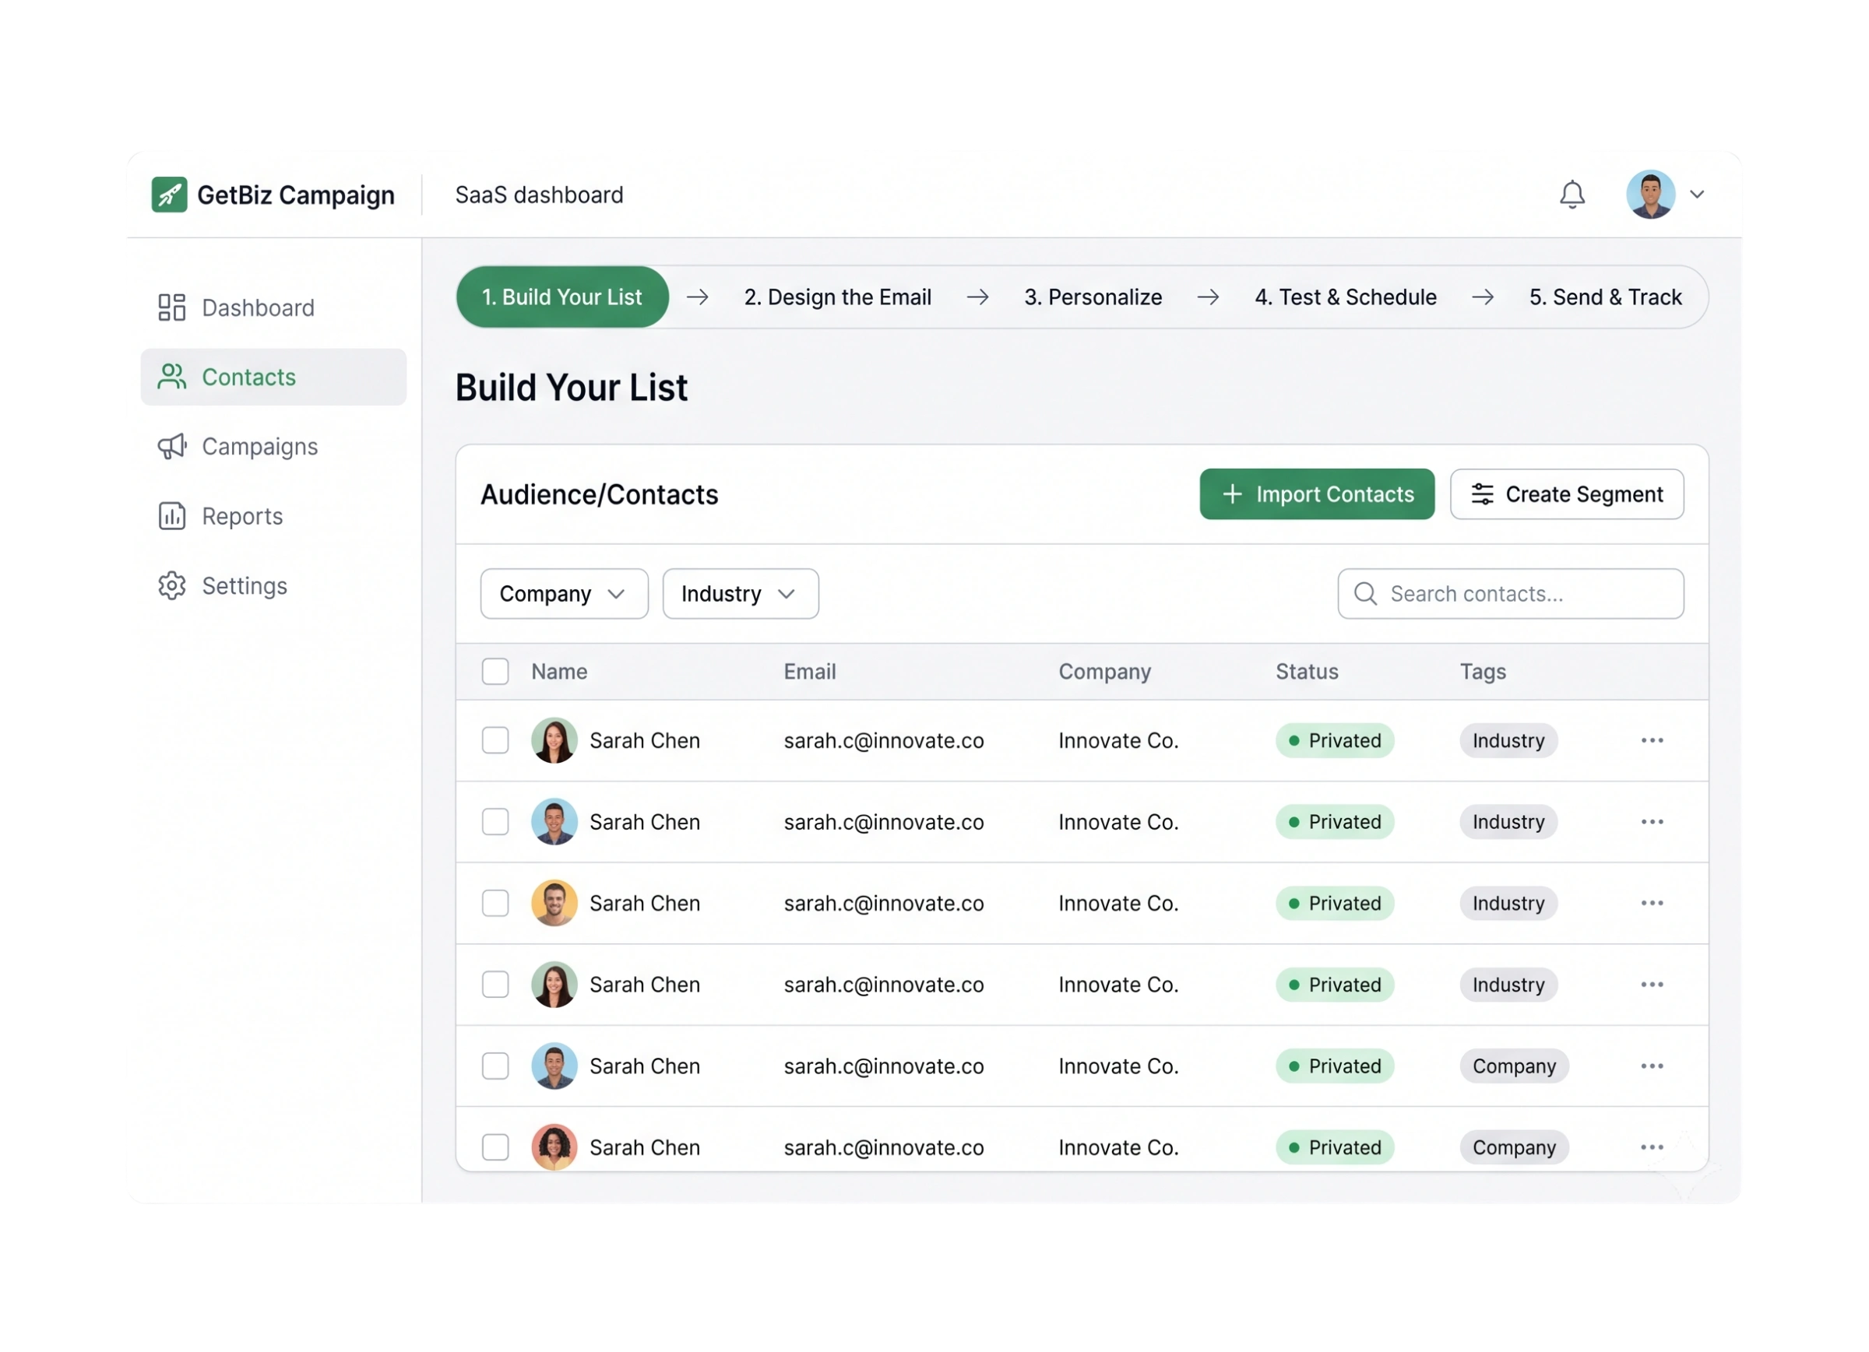Viewport: 1869px width, 1352px height.
Task: Check the second contact row checkbox
Action: point(495,822)
